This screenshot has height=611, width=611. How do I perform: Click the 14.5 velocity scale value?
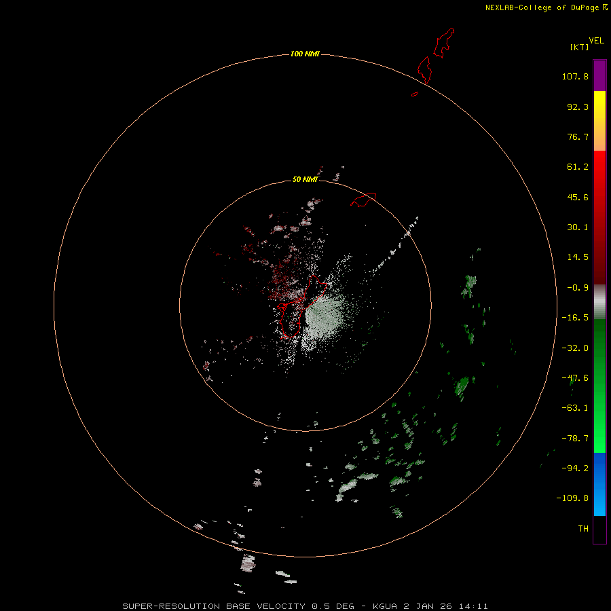click(578, 257)
